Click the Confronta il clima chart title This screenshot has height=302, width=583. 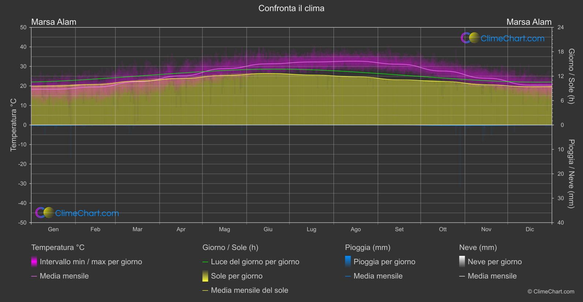click(x=291, y=8)
